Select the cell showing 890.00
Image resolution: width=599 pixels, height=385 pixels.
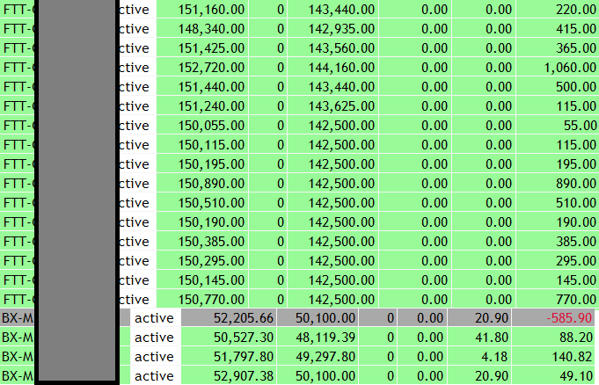558,184
